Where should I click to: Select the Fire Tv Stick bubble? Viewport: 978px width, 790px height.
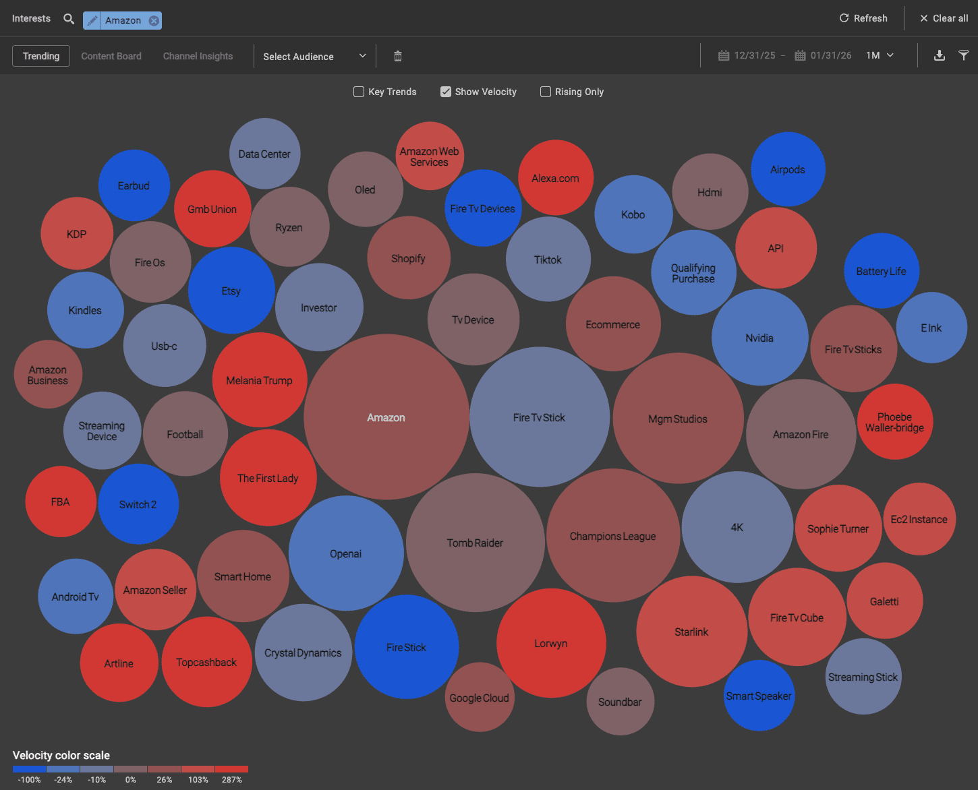tap(540, 417)
